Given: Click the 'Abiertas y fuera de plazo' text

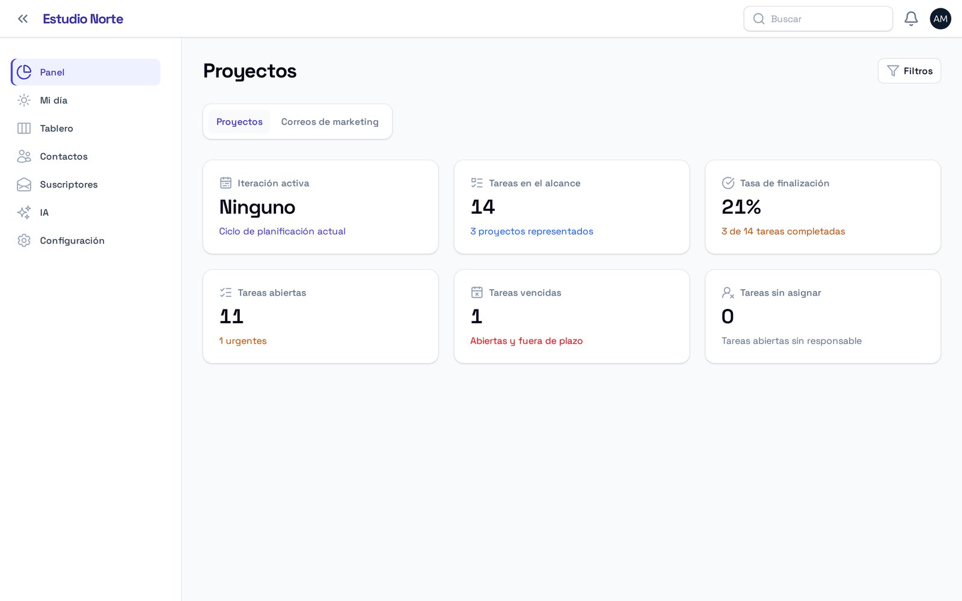Looking at the screenshot, I should pyautogui.click(x=526, y=341).
